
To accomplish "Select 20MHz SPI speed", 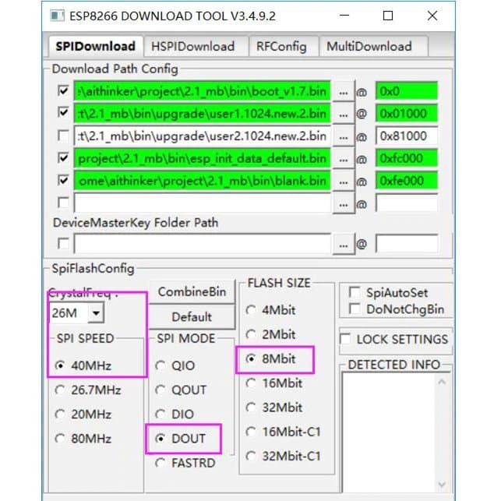I will click(83, 414).
